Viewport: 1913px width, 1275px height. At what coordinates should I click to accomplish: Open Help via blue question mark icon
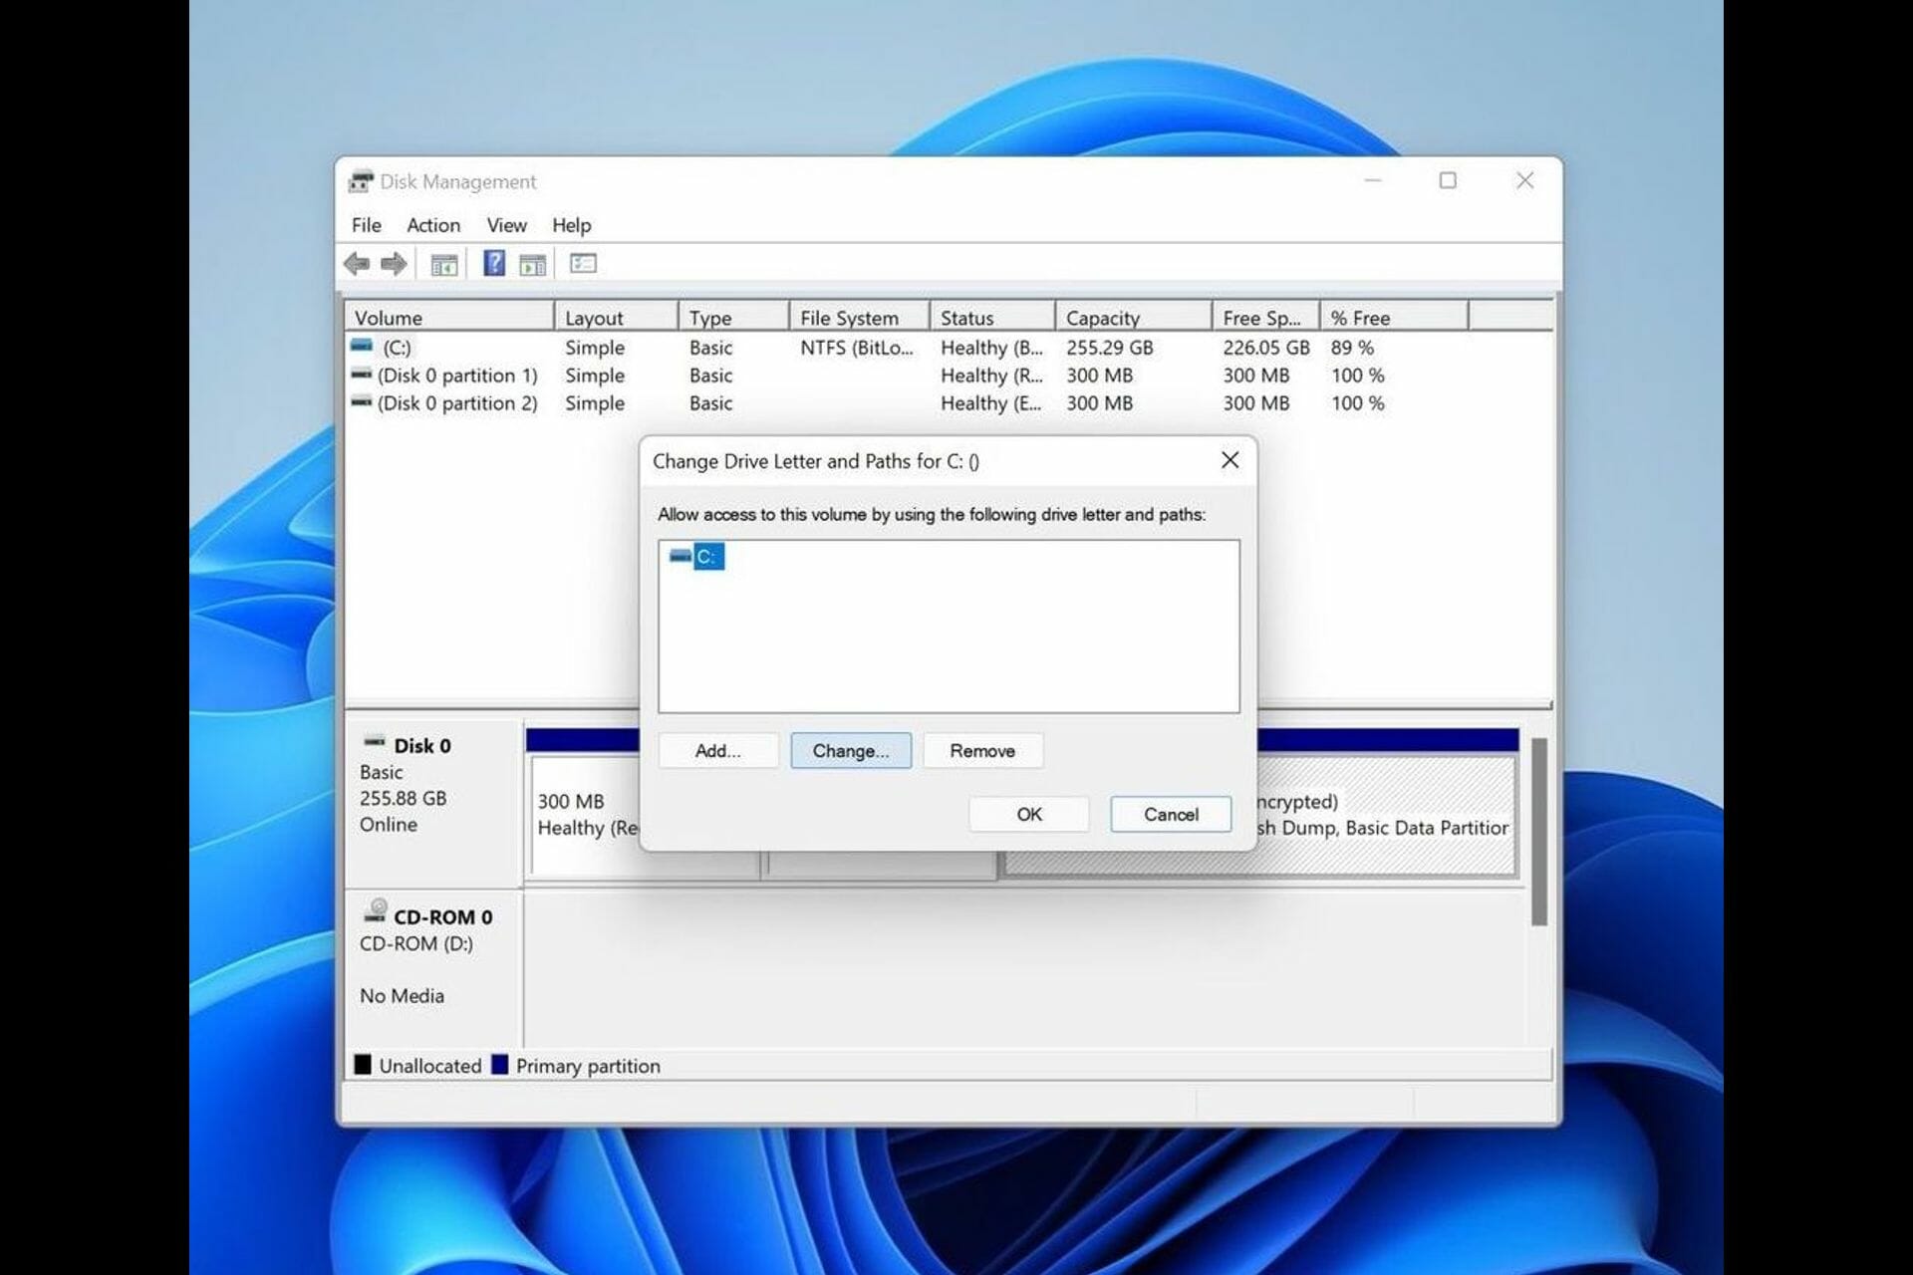(x=493, y=264)
